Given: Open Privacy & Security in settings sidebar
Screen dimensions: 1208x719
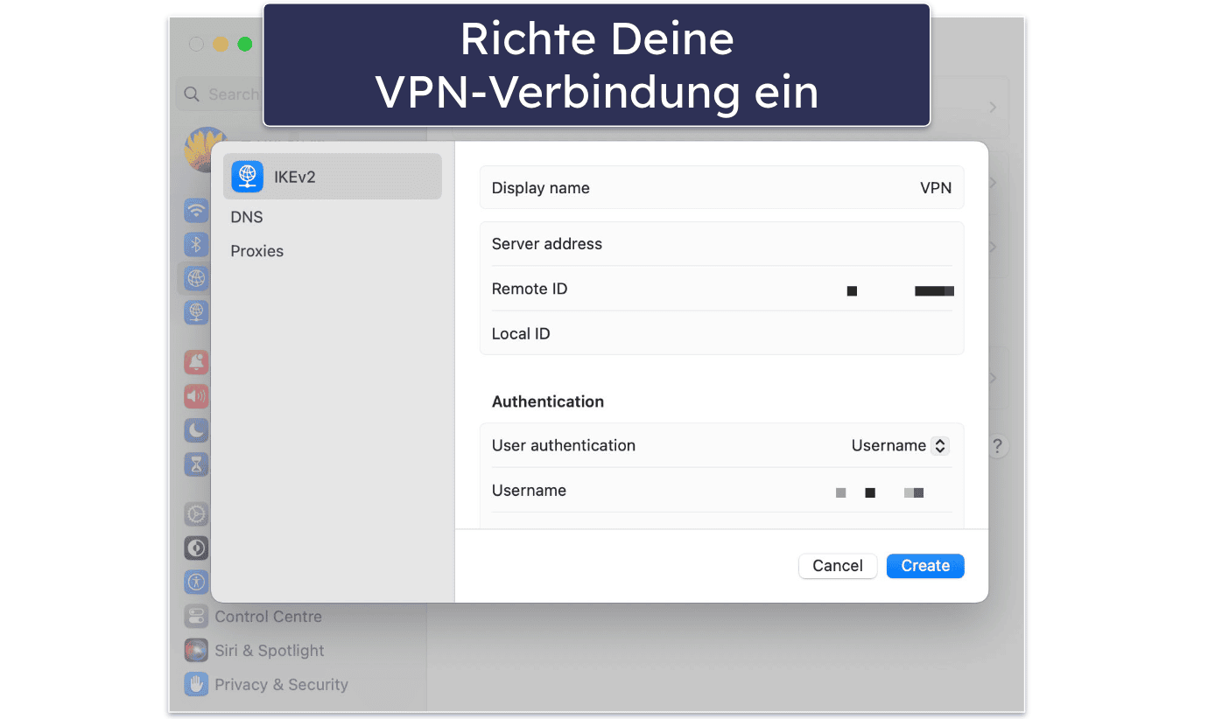Looking at the screenshot, I should pos(281,685).
